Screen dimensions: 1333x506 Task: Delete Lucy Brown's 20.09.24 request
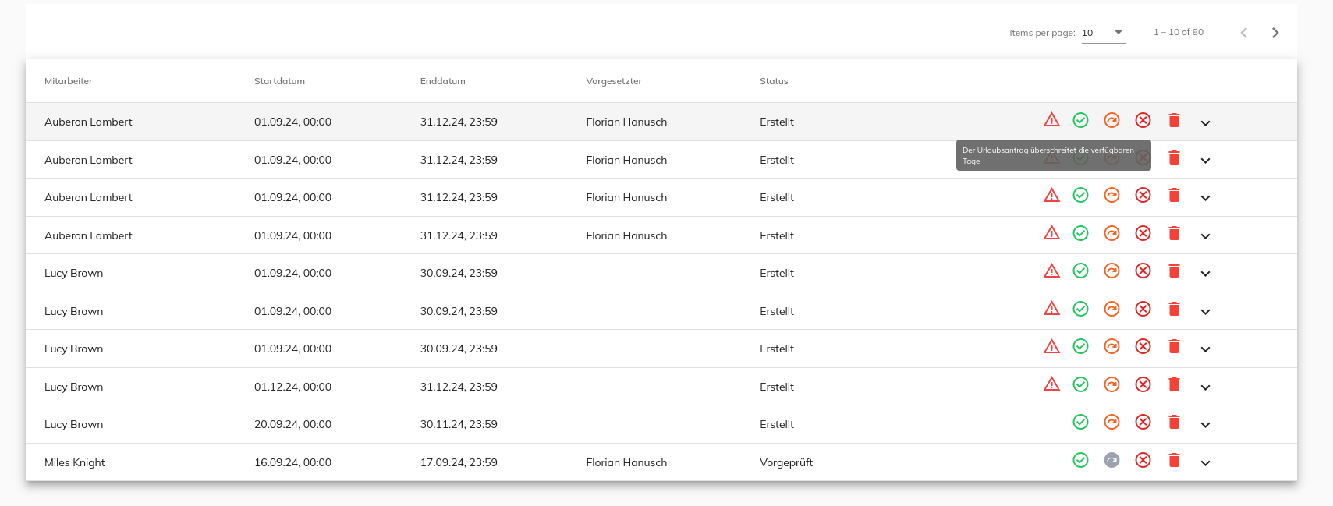[x=1174, y=422]
